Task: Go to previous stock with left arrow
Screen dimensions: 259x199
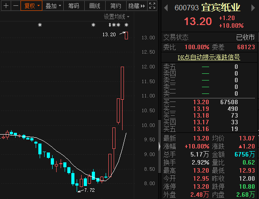Action: [x=166, y=8]
